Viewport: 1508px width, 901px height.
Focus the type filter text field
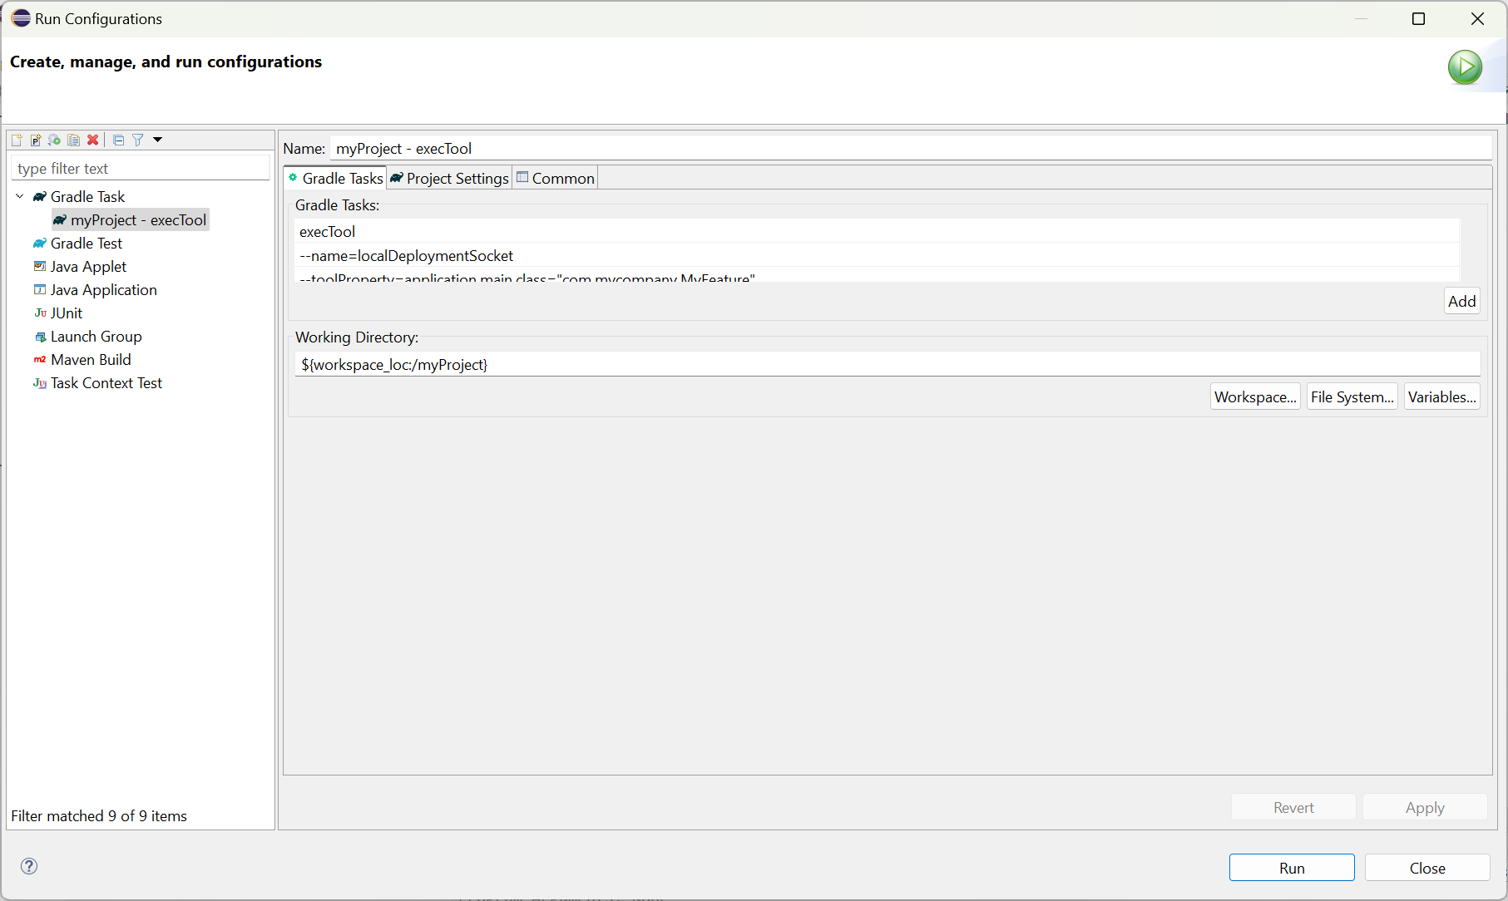point(140,169)
